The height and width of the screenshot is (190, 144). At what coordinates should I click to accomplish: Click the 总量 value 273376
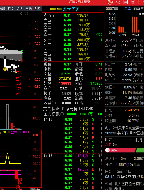point(65,79)
